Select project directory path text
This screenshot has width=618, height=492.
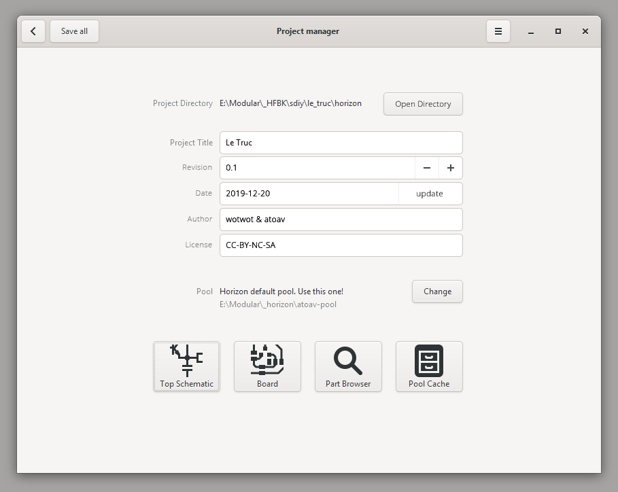(x=290, y=103)
